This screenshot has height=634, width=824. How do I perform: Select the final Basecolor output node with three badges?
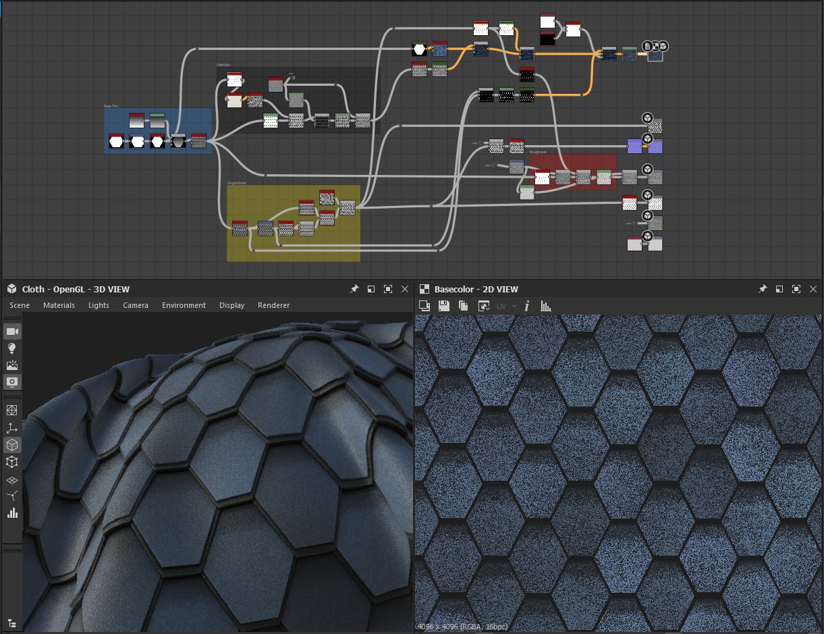(x=655, y=53)
